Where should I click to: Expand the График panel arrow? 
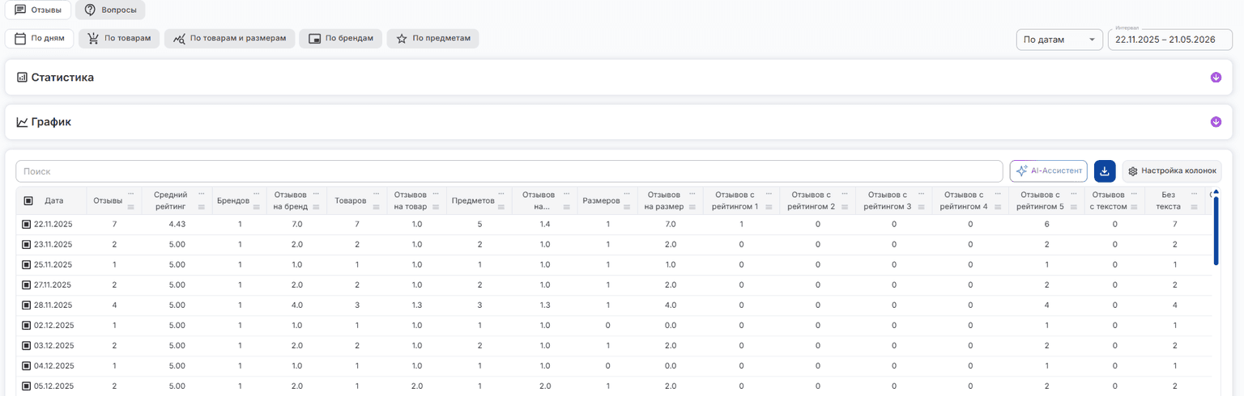tap(1216, 122)
